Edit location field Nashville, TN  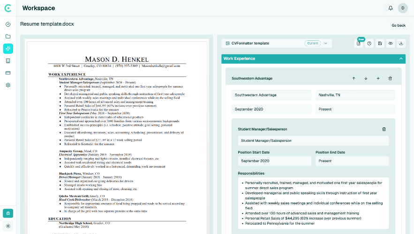(355, 95)
